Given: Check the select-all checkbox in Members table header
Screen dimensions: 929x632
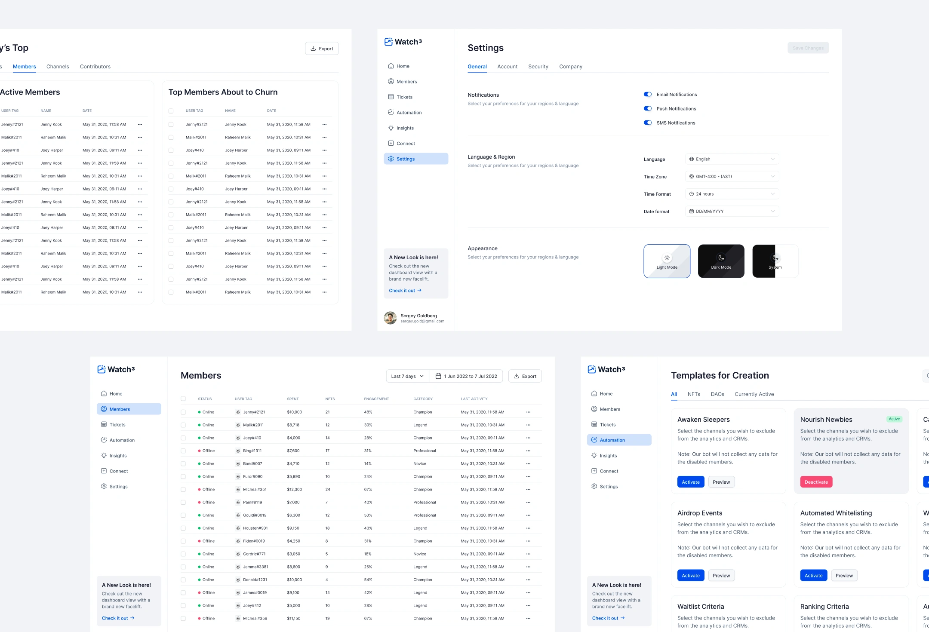Looking at the screenshot, I should click(x=183, y=399).
